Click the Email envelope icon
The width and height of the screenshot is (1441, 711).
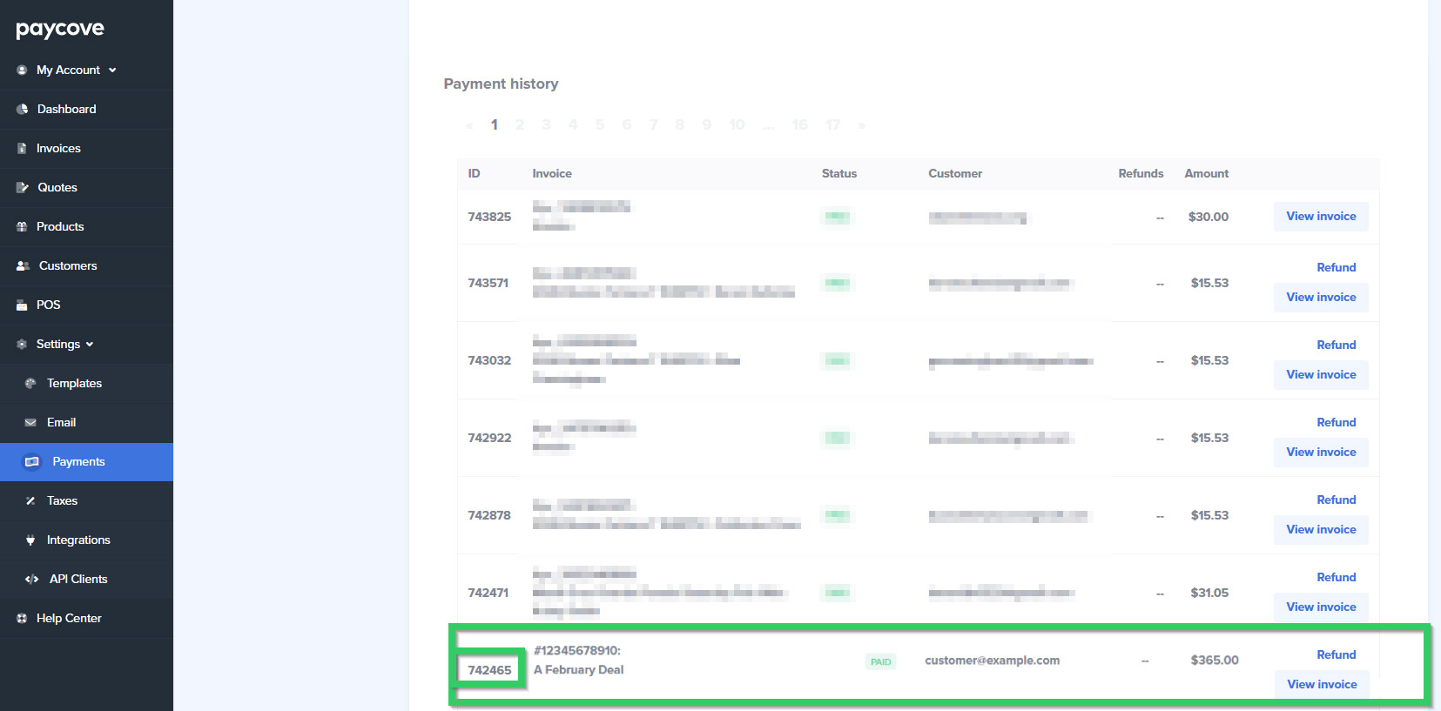[x=30, y=423]
